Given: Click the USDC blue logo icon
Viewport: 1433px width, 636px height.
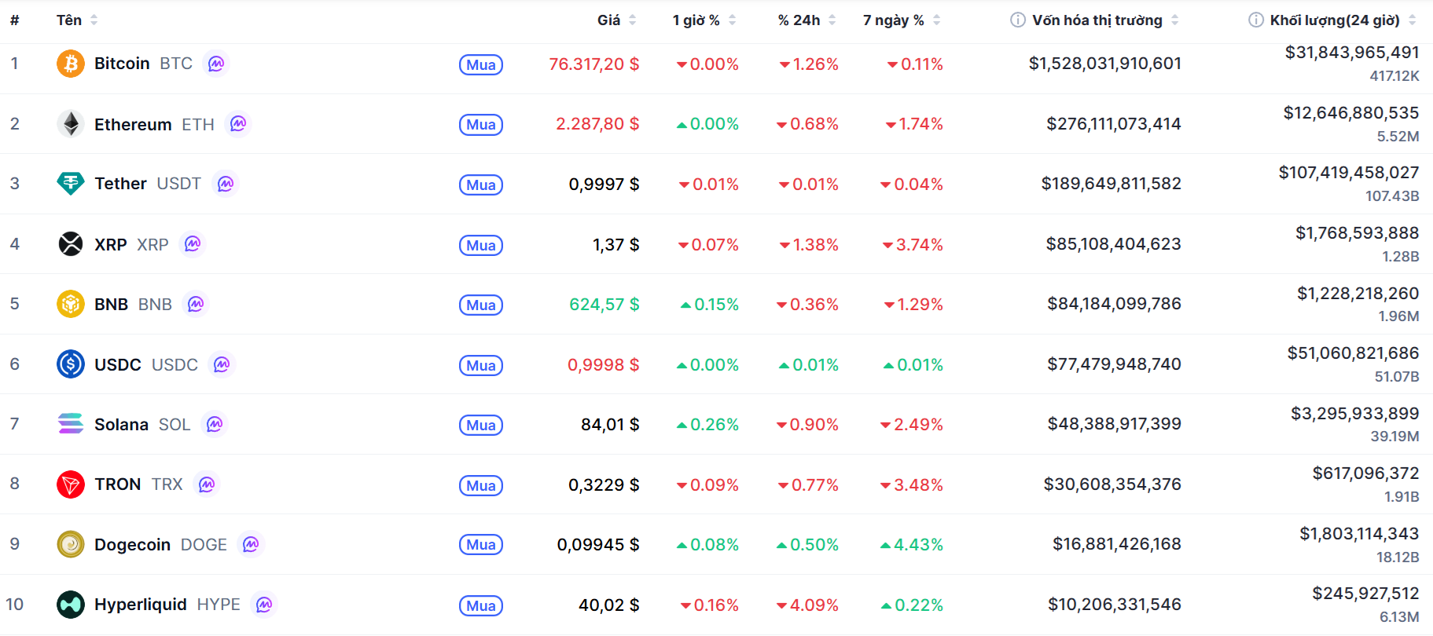Looking at the screenshot, I should point(71,364).
